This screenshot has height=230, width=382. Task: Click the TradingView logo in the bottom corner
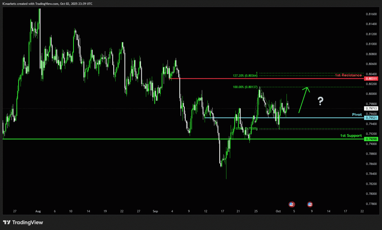coord(23,223)
